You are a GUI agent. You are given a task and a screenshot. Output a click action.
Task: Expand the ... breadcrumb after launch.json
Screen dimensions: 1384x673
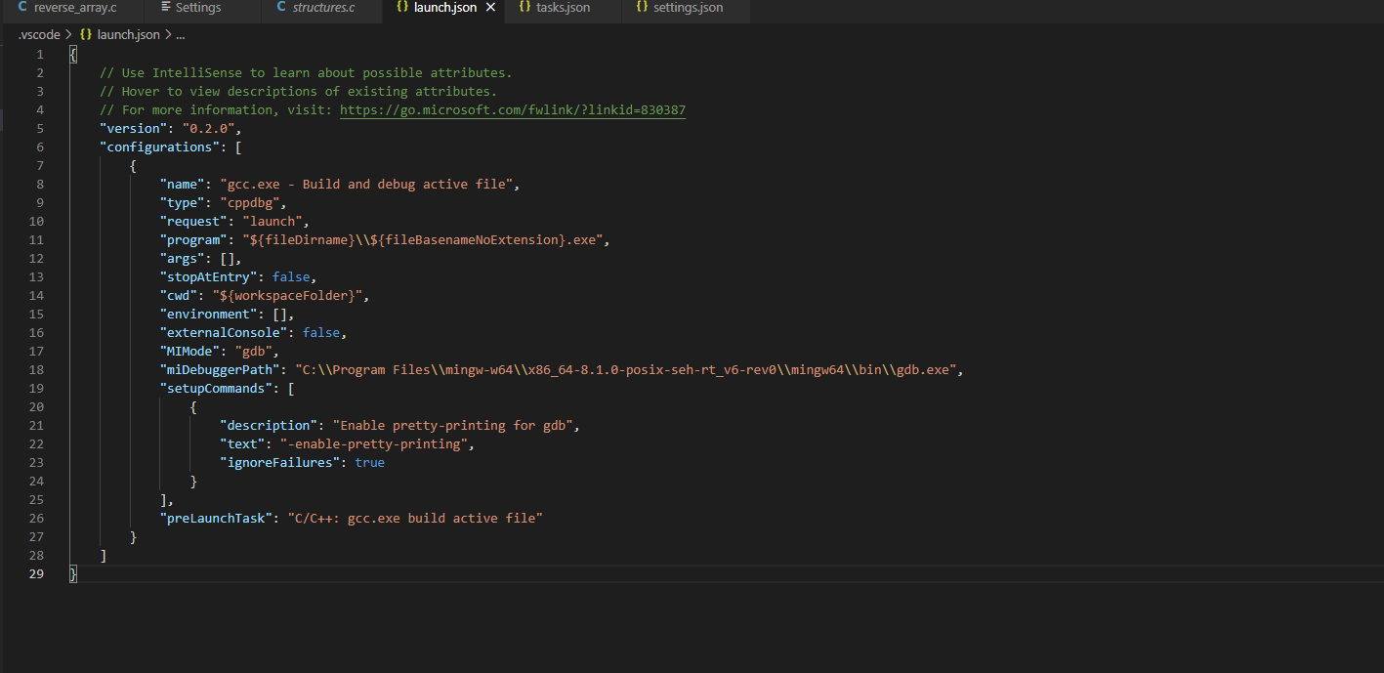click(x=181, y=34)
